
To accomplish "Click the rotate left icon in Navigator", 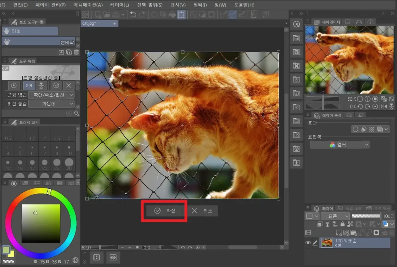I will click(360, 106).
